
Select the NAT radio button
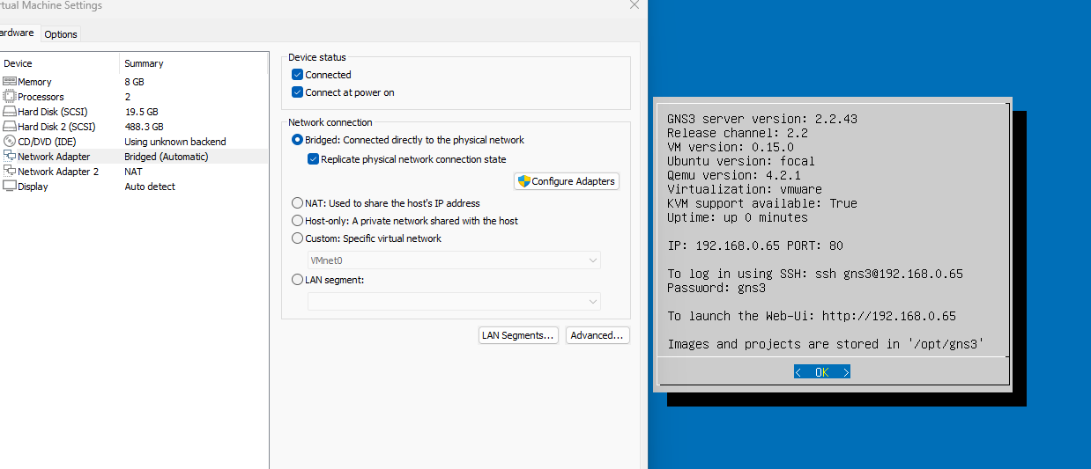click(298, 203)
